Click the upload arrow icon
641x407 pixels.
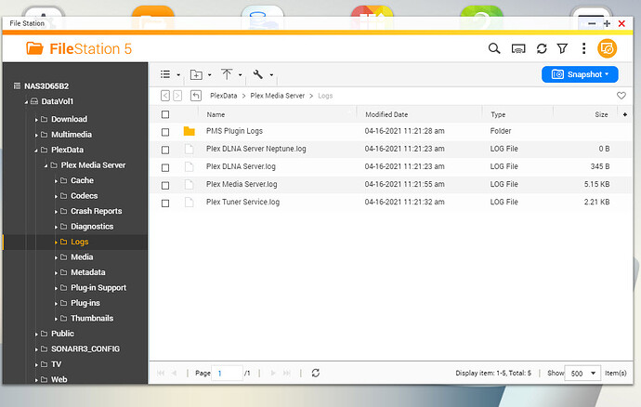click(x=227, y=74)
